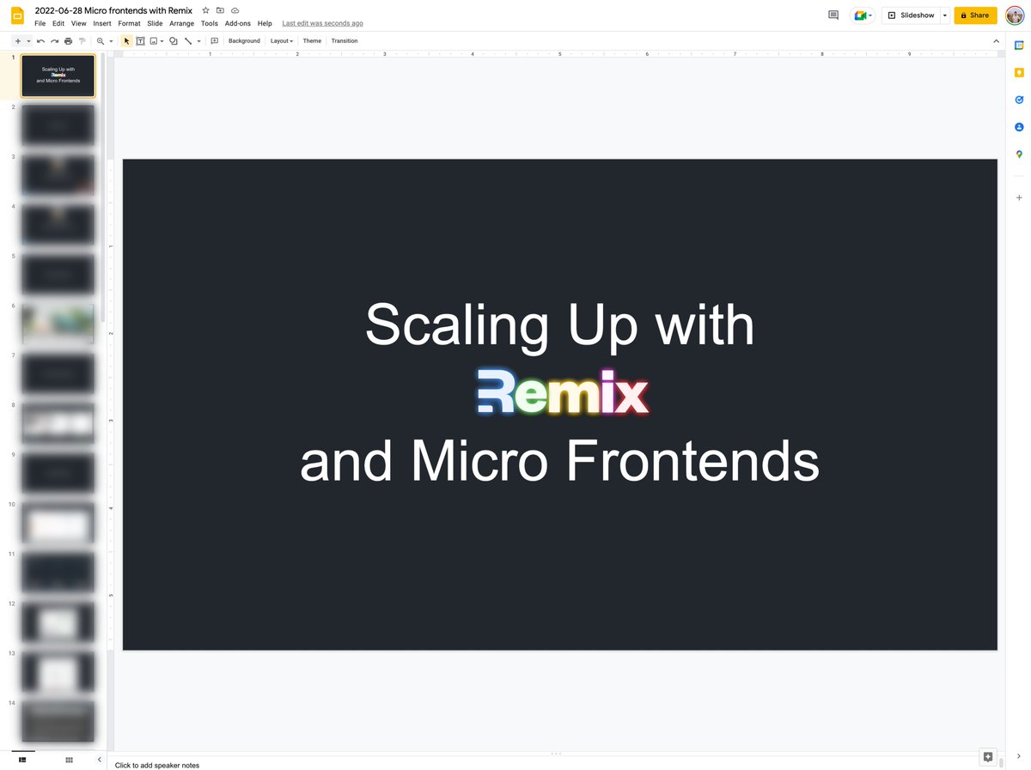Click the Share button
1031x770 pixels.
pos(975,15)
